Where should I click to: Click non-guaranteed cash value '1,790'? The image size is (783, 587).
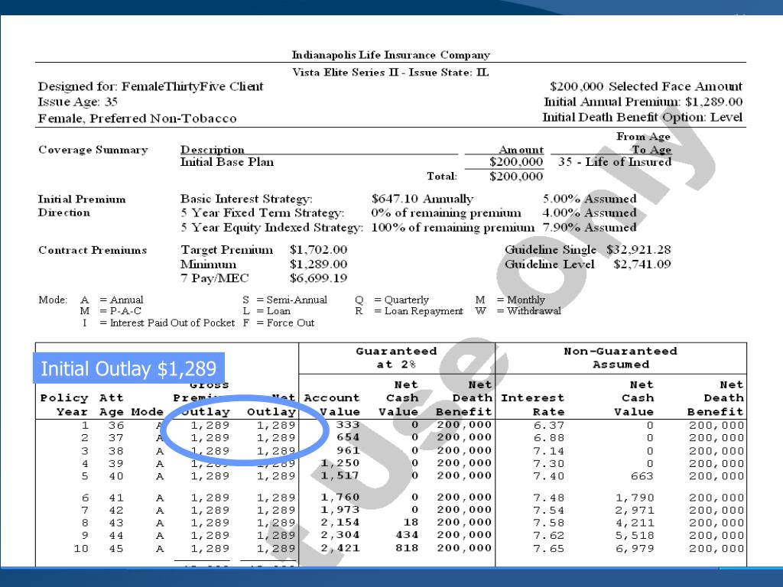point(634,498)
